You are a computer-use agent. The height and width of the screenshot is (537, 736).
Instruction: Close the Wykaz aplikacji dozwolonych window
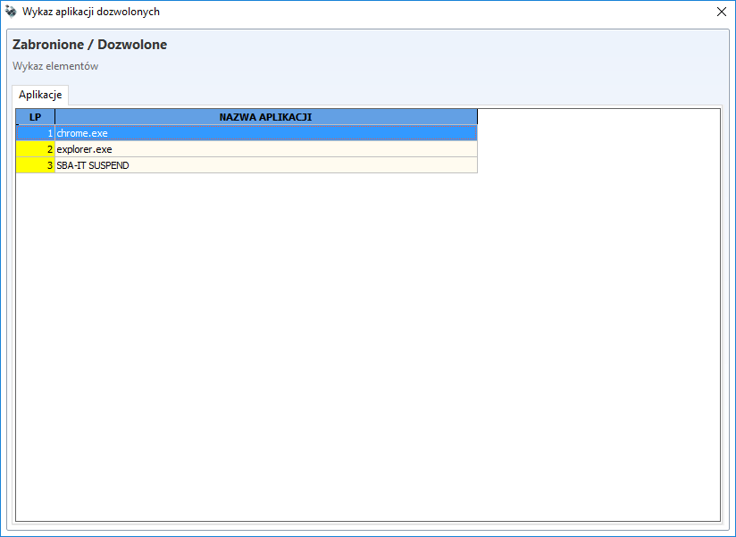(x=722, y=12)
